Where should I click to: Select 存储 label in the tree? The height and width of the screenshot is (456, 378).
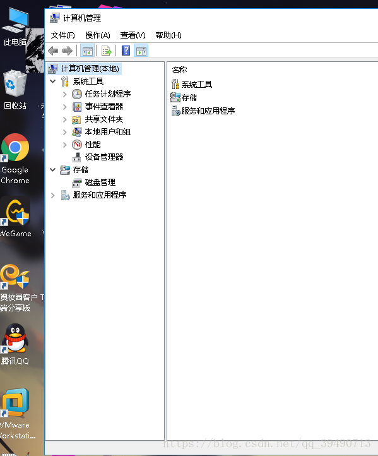click(81, 170)
